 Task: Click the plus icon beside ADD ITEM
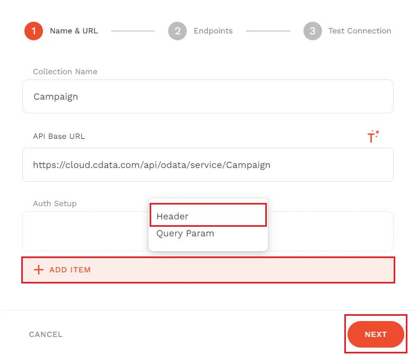38,270
